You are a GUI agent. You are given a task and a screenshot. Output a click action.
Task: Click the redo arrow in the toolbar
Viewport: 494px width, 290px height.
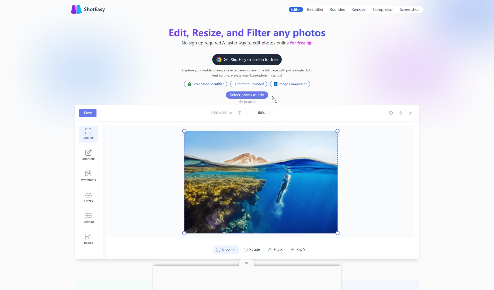(x=410, y=113)
